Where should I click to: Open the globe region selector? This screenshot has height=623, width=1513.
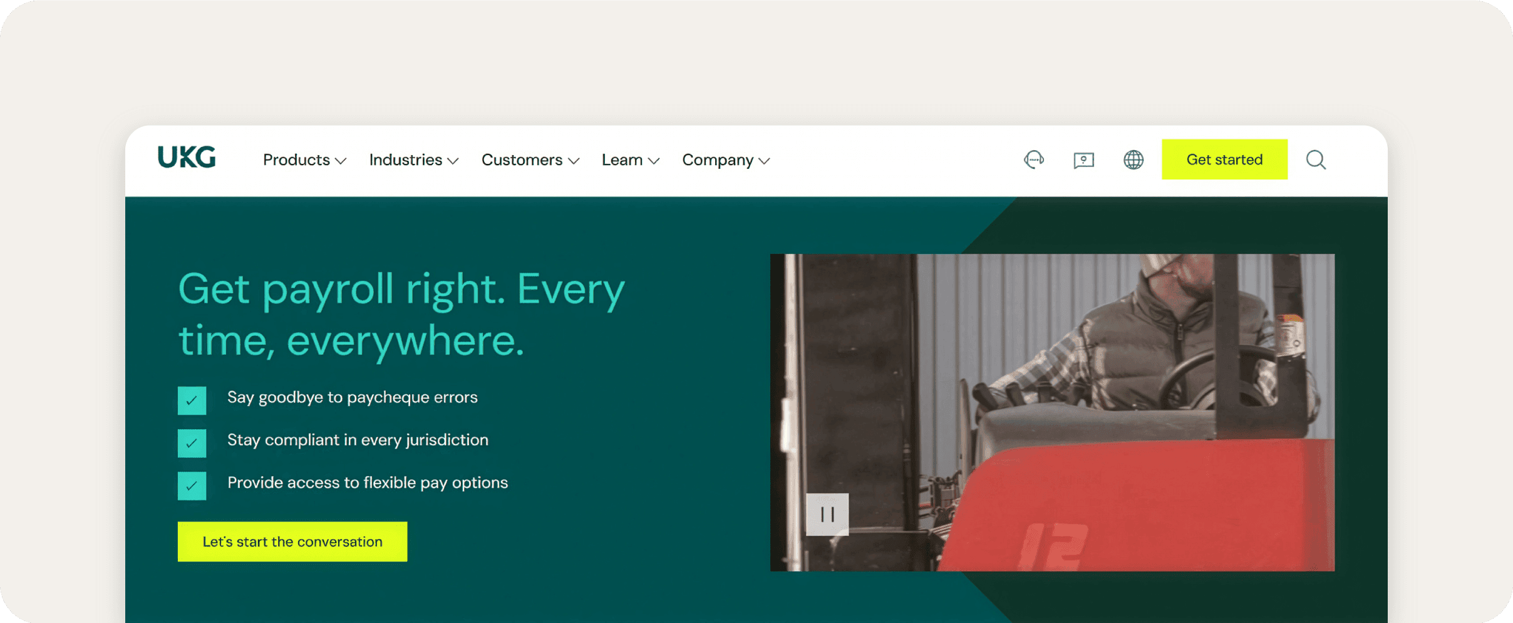click(x=1133, y=160)
